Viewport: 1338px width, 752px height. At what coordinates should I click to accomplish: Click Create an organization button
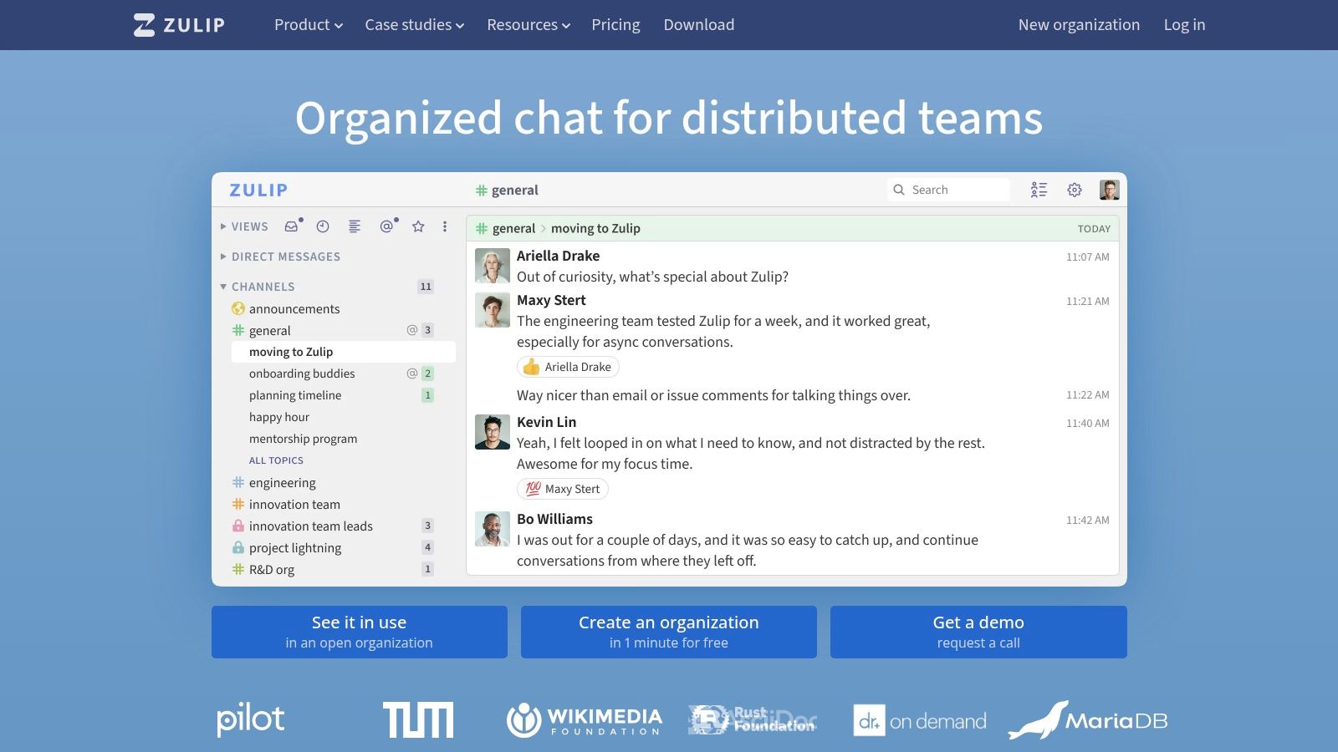click(x=669, y=632)
